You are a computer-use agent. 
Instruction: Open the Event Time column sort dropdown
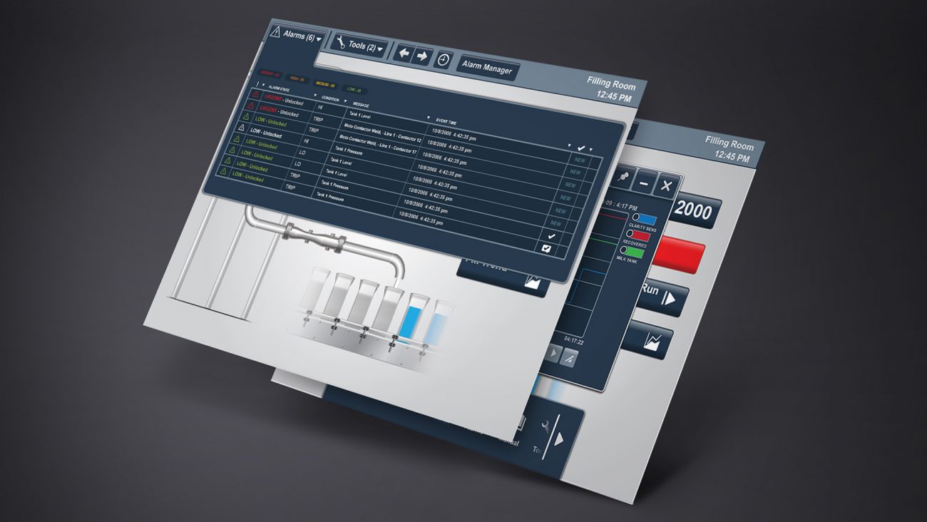[429, 118]
